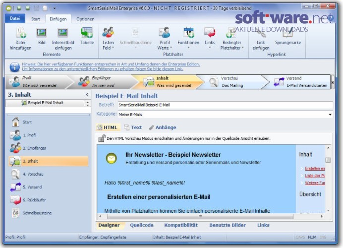Click the Datei hinzufügen ribbon icon
The height and width of the screenshot is (248, 343).
20,33
